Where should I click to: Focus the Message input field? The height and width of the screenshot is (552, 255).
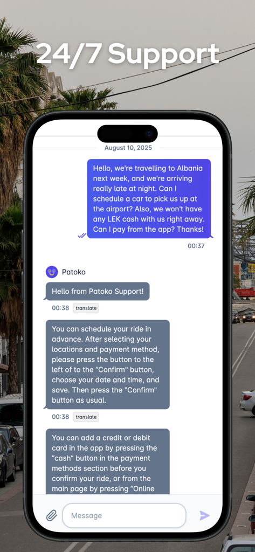point(124,516)
